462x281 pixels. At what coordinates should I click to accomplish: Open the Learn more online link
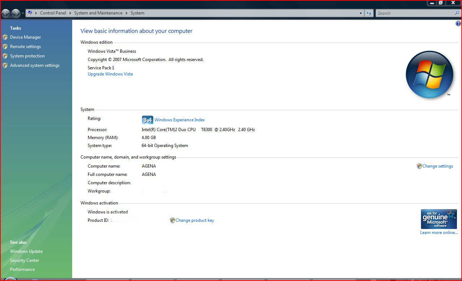(439, 233)
